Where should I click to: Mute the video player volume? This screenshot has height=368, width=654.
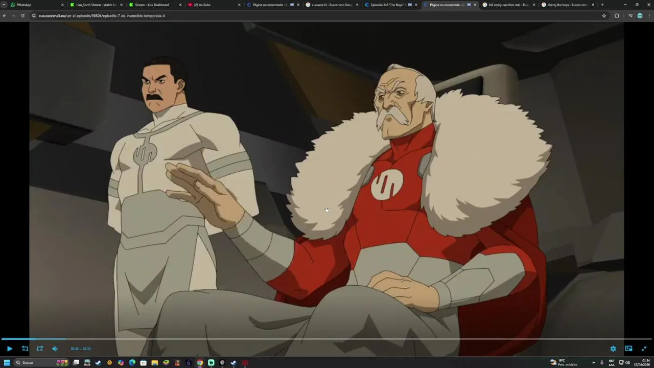(x=55, y=349)
